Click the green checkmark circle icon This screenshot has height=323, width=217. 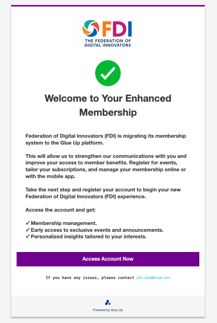[108, 73]
